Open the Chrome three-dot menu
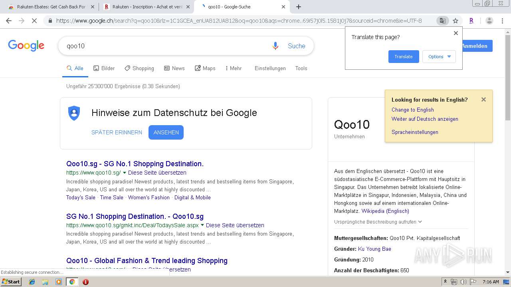511x287 pixels. click(503, 21)
